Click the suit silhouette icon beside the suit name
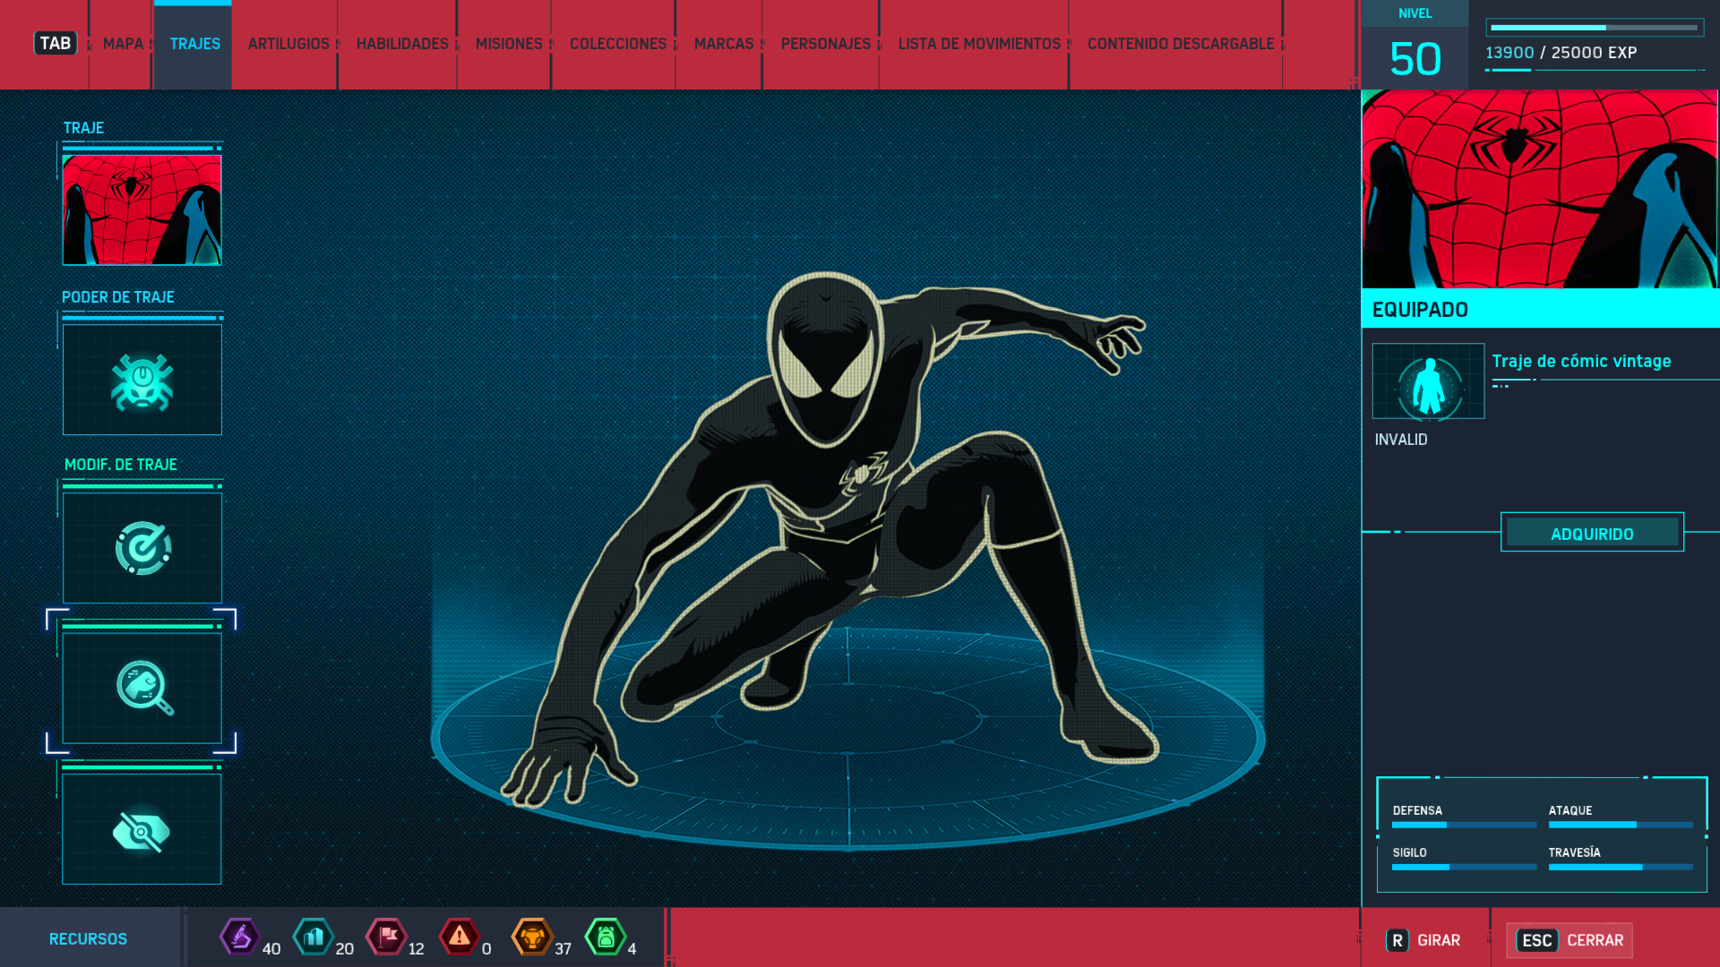1720x967 pixels. click(x=1428, y=382)
